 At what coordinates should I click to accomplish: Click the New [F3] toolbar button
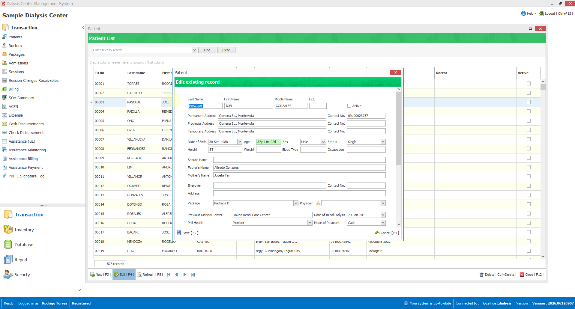100,275
